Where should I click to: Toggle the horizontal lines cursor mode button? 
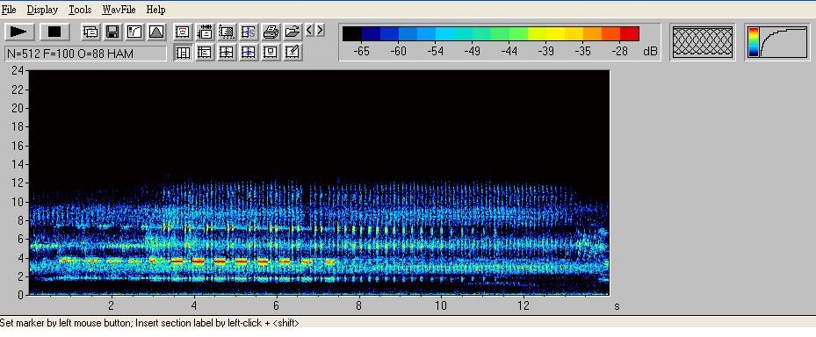click(x=205, y=52)
